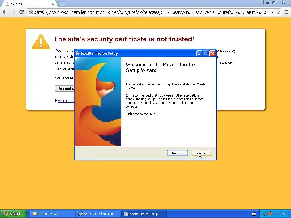The height and width of the screenshot is (218, 291).
Task: Switch to SSL Error - Chromium taskbar item
Action: (98, 214)
